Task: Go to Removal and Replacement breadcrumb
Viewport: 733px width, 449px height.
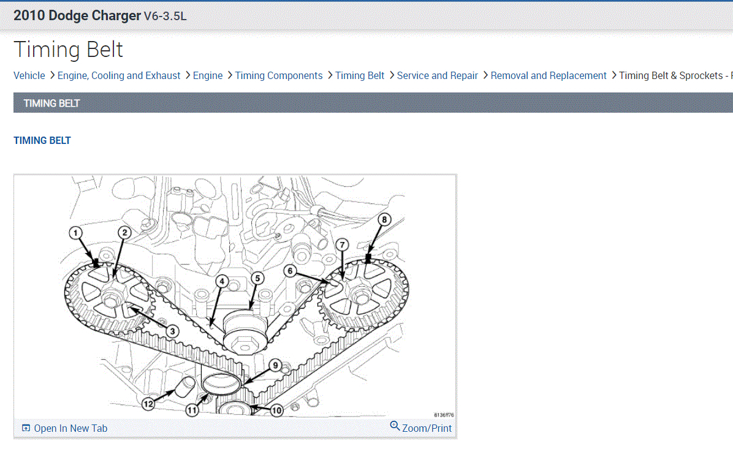Action: [549, 76]
